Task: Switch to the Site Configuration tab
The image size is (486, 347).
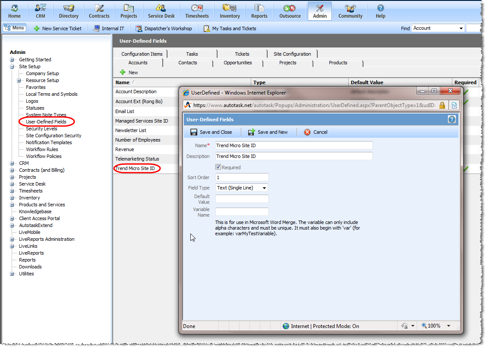Action: click(x=292, y=54)
